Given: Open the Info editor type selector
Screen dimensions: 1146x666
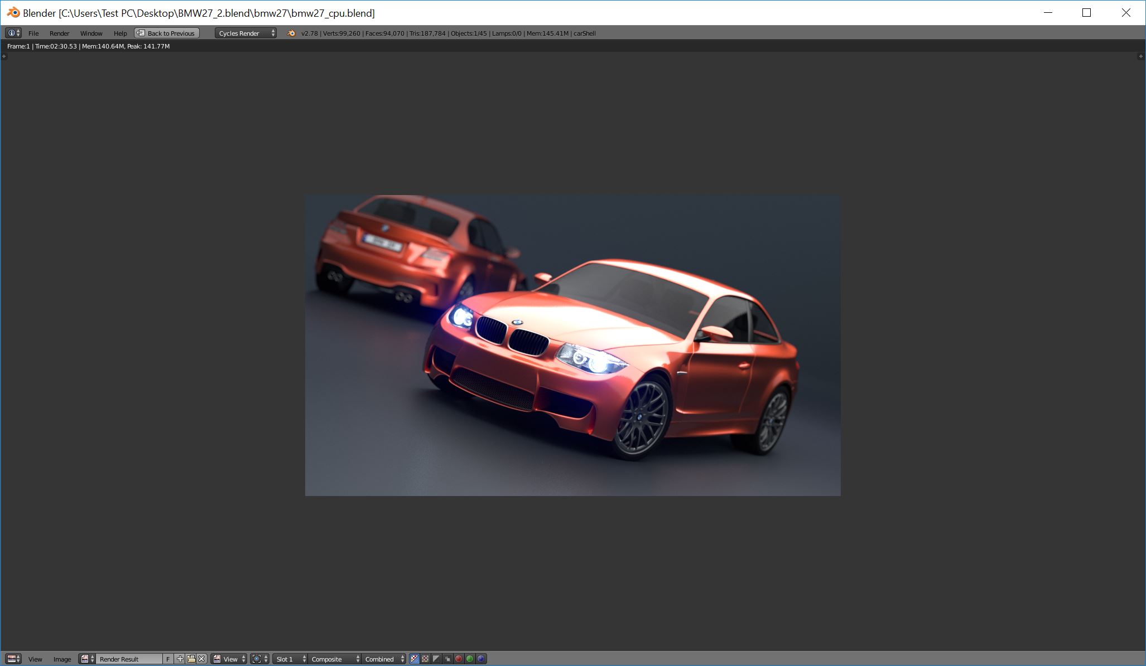Looking at the screenshot, I should click(x=13, y=33).
